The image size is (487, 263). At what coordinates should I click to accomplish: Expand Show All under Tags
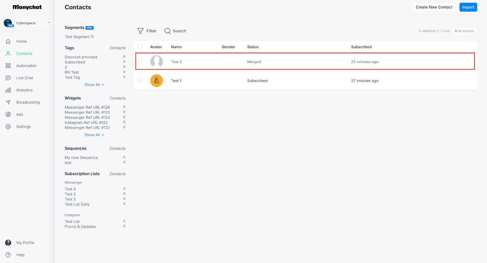[x=94, y=85]
